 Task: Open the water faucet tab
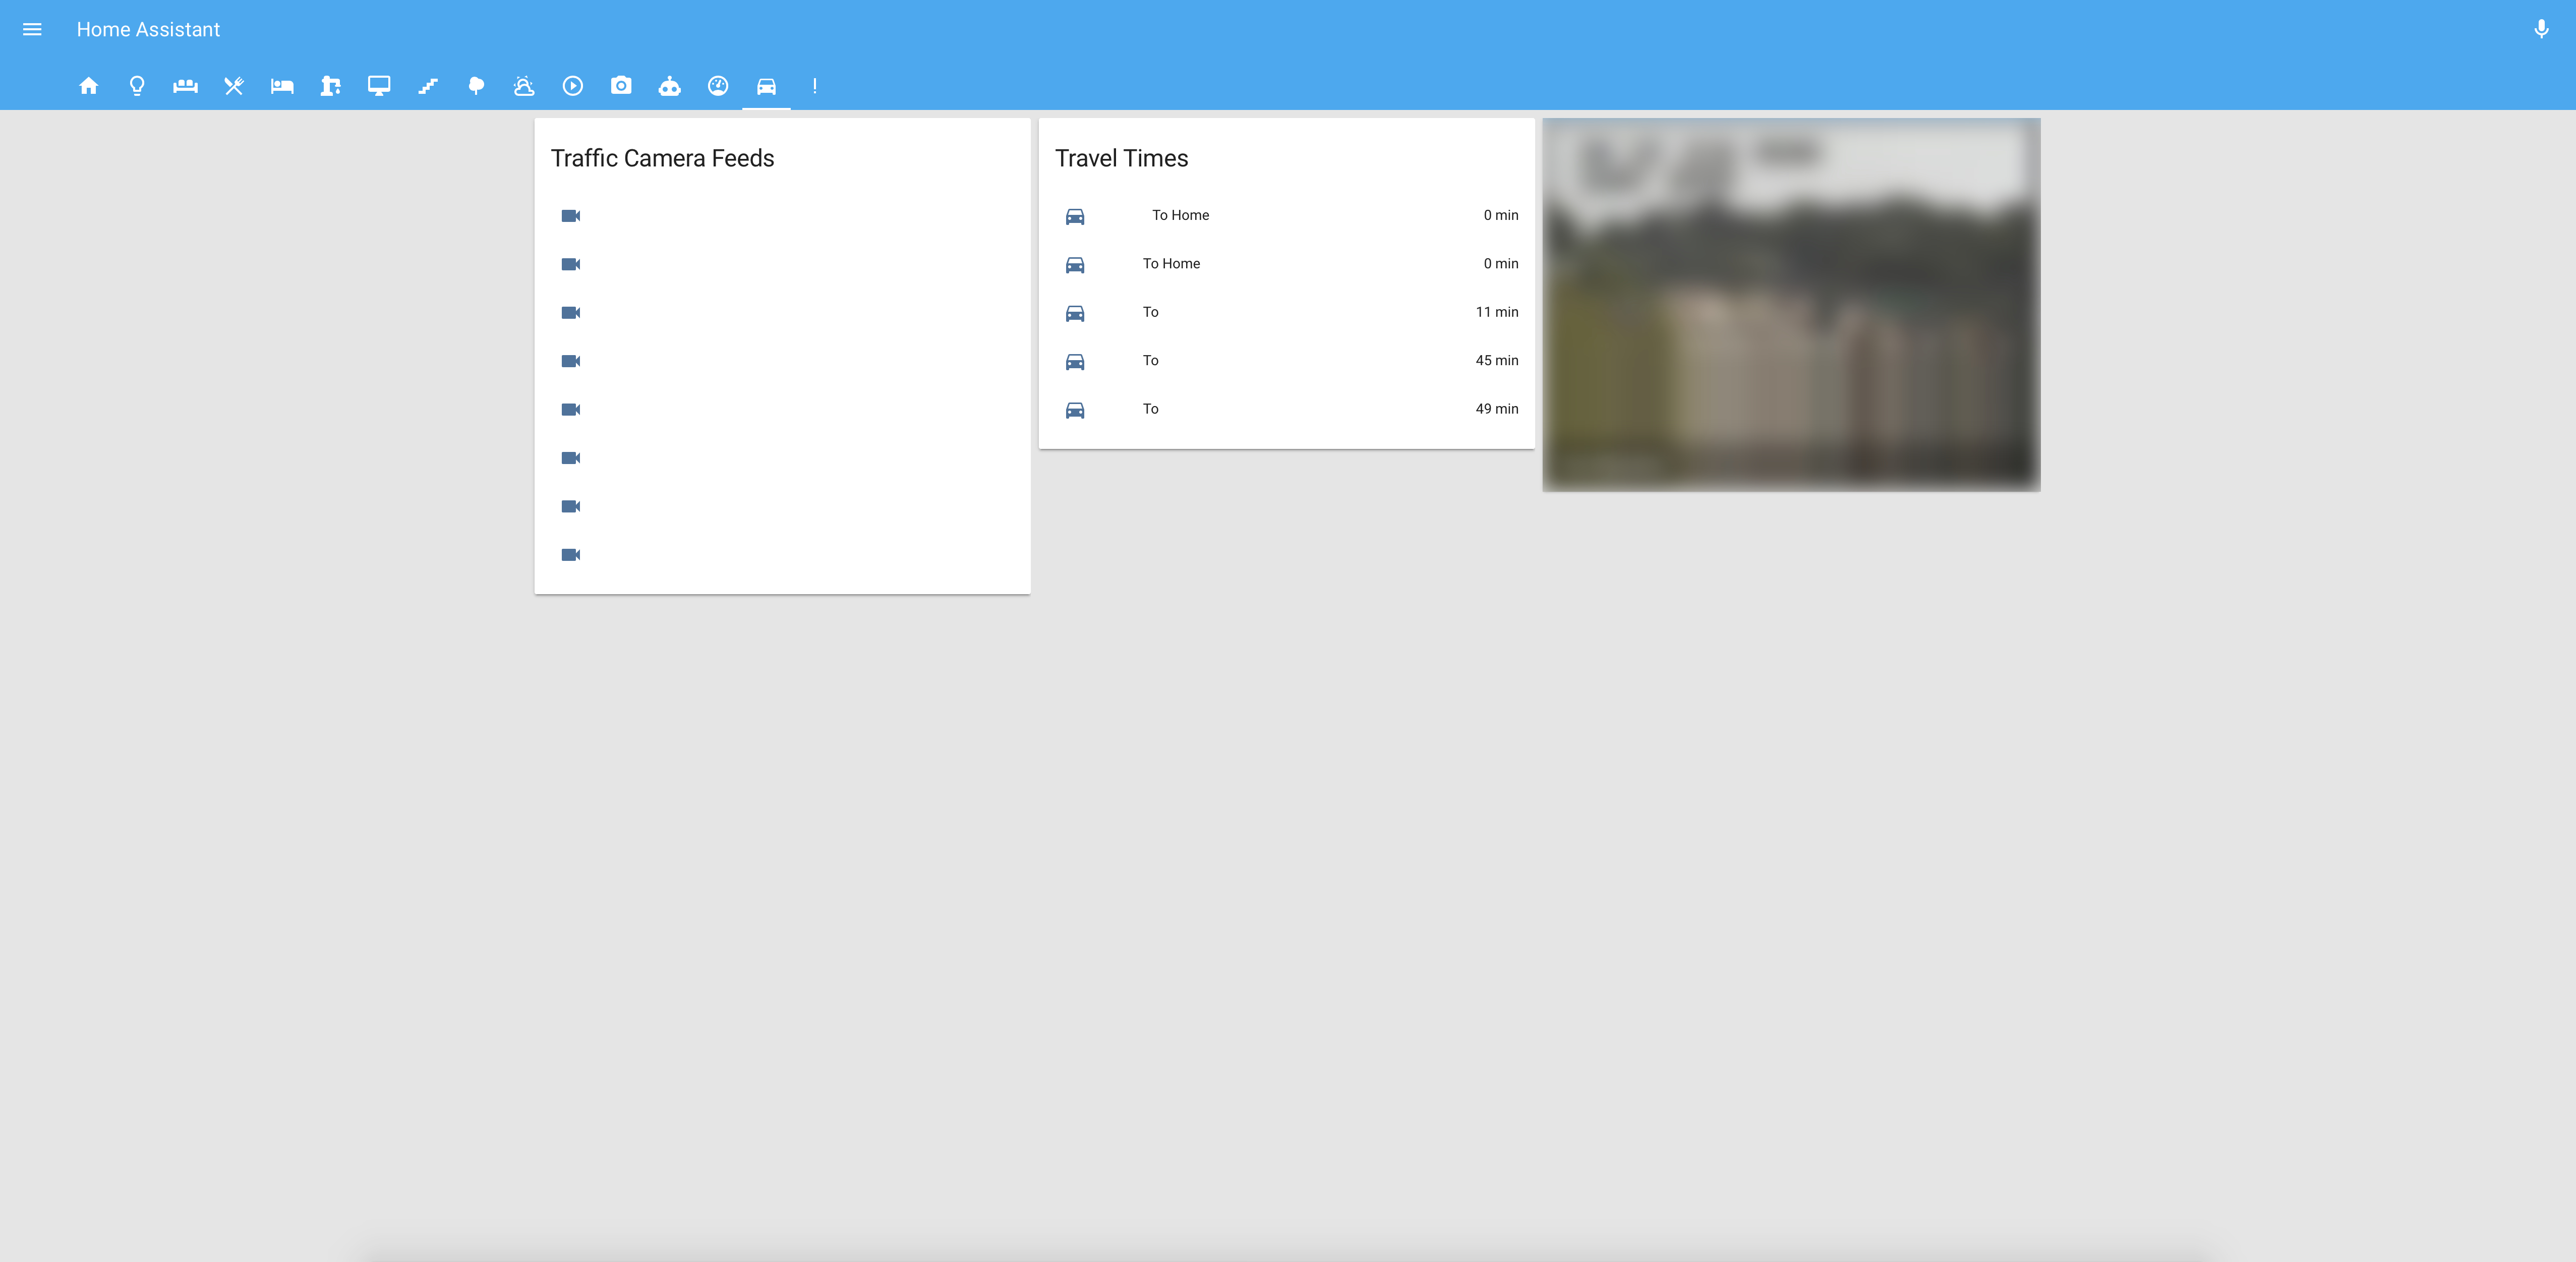tap(331, 86)
